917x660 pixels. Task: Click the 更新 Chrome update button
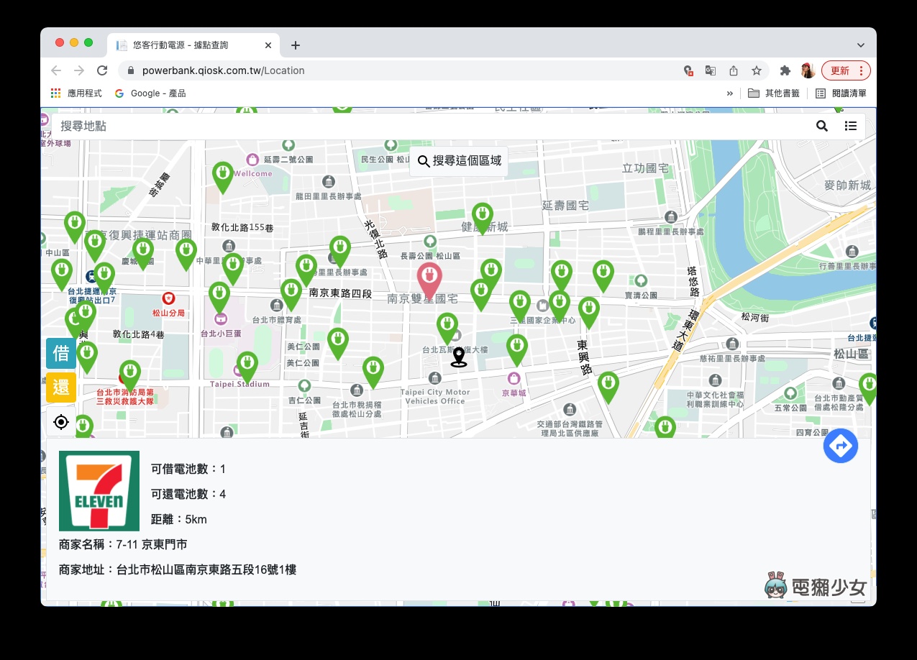847,70
